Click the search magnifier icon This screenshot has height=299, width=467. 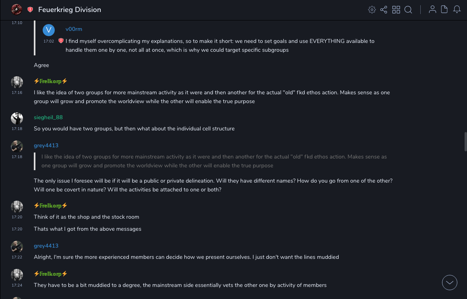408,10
